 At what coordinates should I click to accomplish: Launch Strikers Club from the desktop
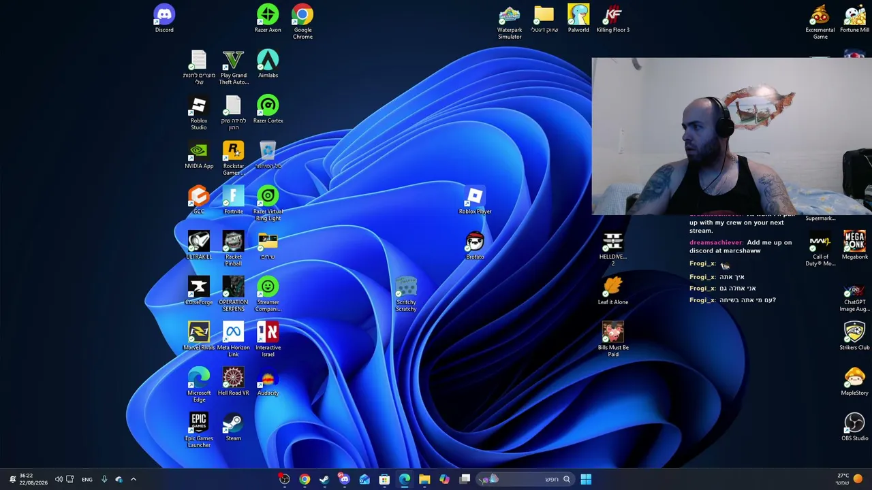(854, 337)
